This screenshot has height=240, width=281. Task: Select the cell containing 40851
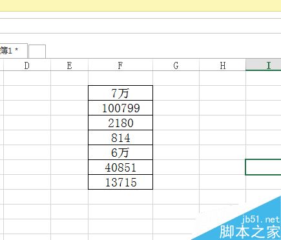(120, 167)
